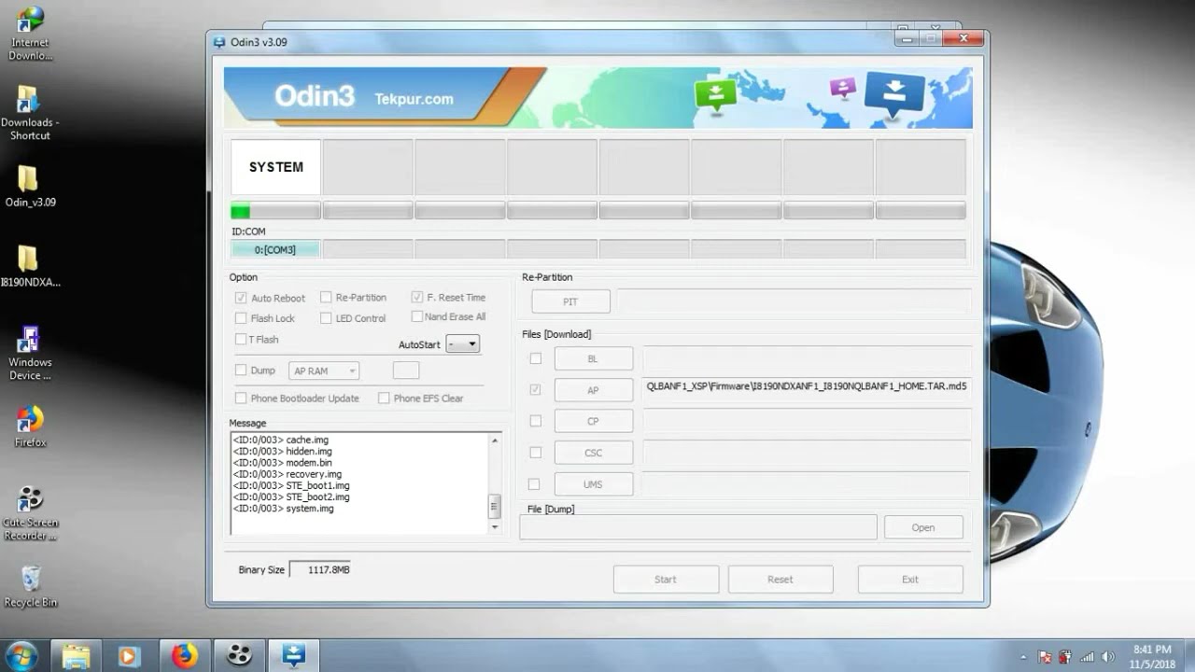
Task: Enable the Flash Lock option
Action: coord(241,318)
